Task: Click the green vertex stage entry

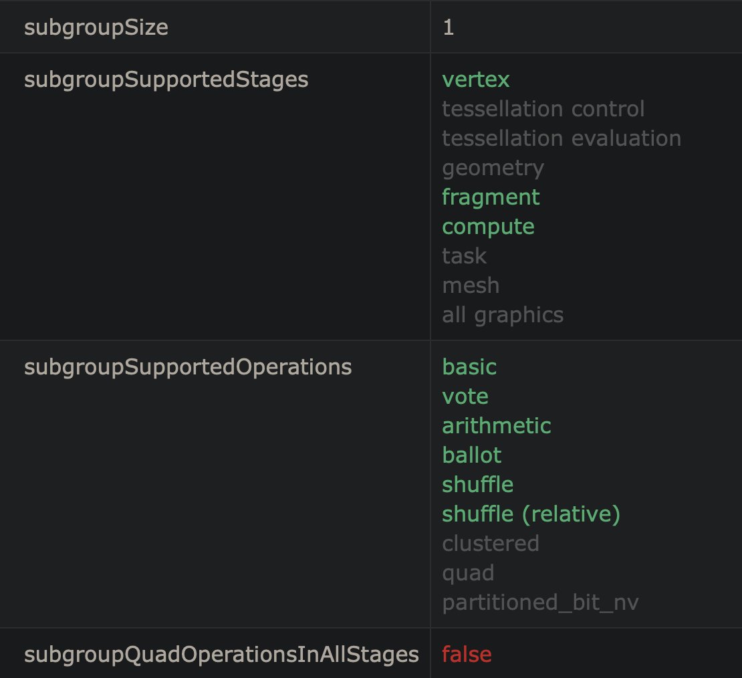Action: tap(475, 80)
